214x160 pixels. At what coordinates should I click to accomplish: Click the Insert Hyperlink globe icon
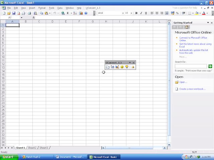click(63, 13)
